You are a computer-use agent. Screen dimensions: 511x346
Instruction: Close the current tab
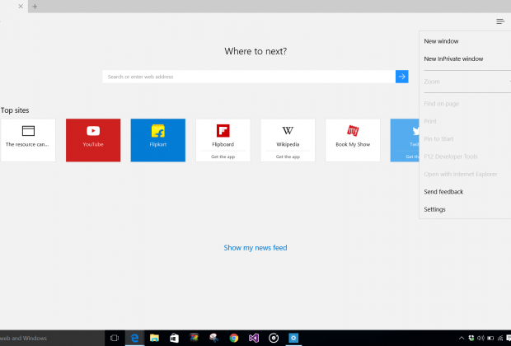tap(21, 7)
